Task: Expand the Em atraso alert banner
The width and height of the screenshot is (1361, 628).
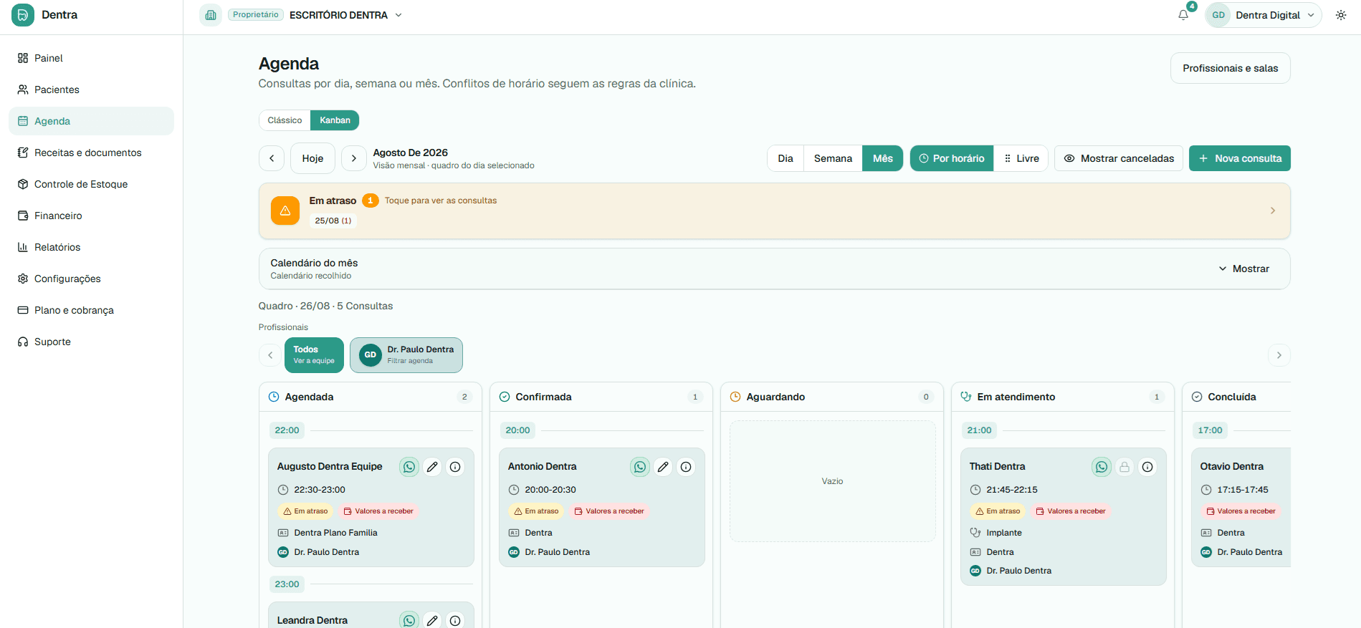Action: (774, 211)
